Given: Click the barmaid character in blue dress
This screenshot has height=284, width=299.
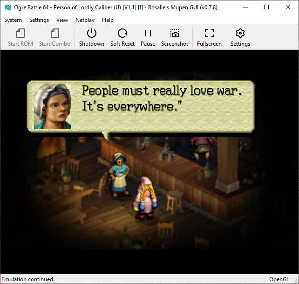Looking at the screenshot, I should [119, 175].
